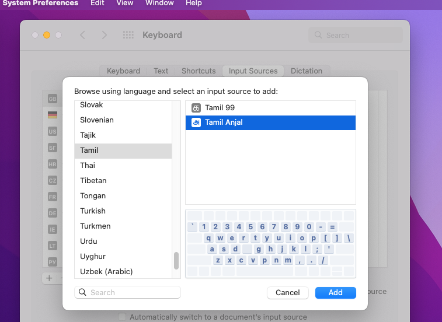This screenshot has height=322, width=442.
Task: Click the '=' key in keyboard preview
Action: point(332,227)
